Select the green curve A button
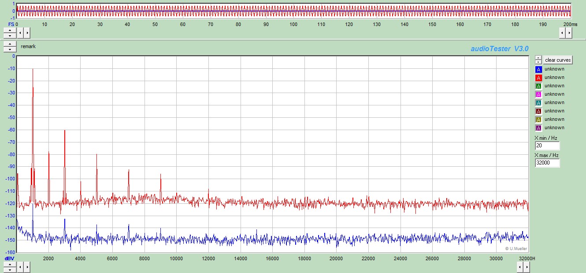The width and height of the screenshot is (586, 273). click(x=538, y=86)
